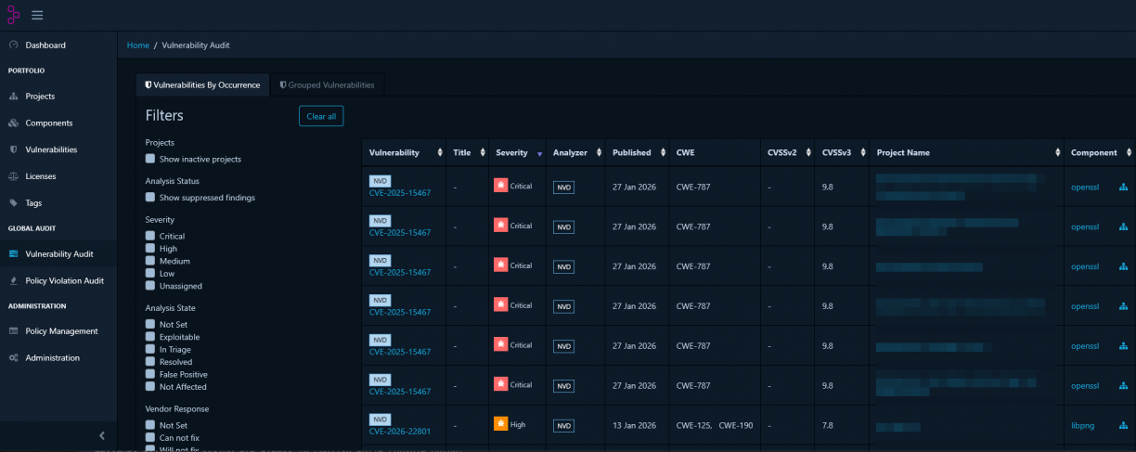Switch to Vulnerabilities By Occurrence tab
The image size is (1136, 452).
click(x=202, y=84)
